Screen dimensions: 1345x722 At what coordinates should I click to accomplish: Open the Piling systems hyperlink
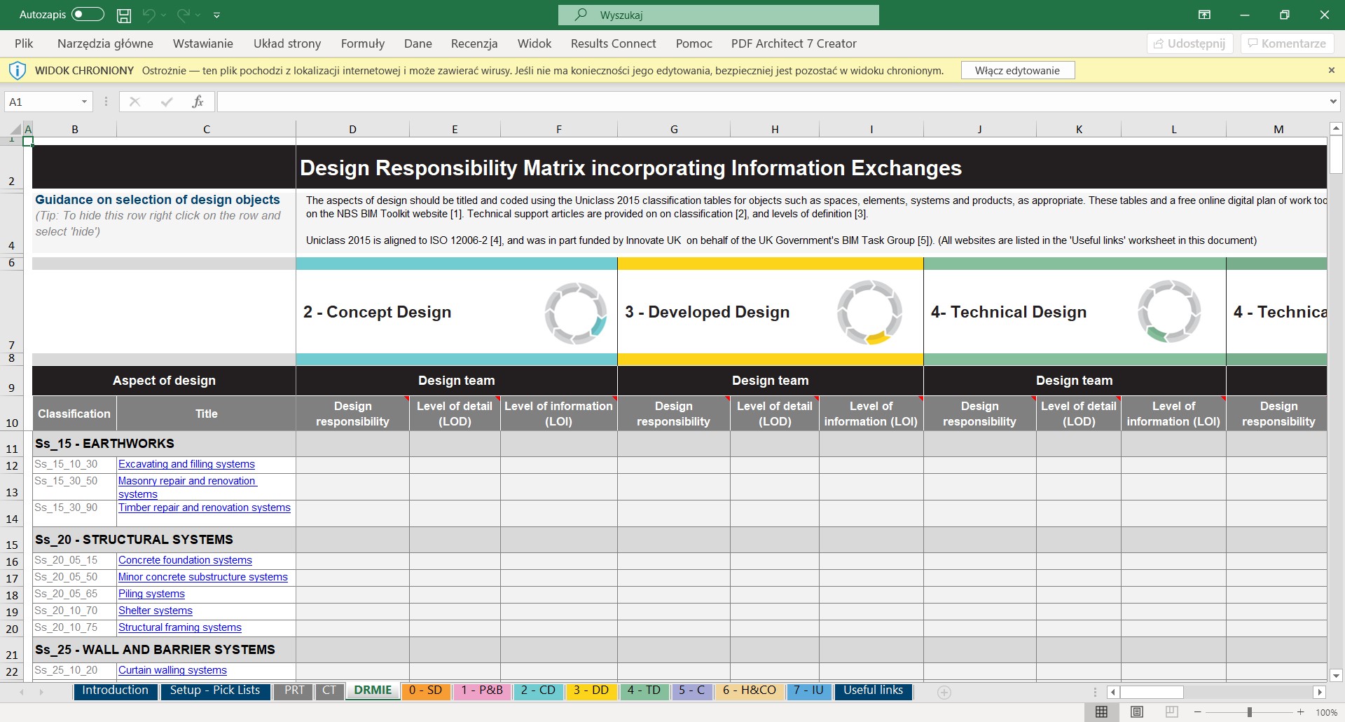tap(151, 594)
